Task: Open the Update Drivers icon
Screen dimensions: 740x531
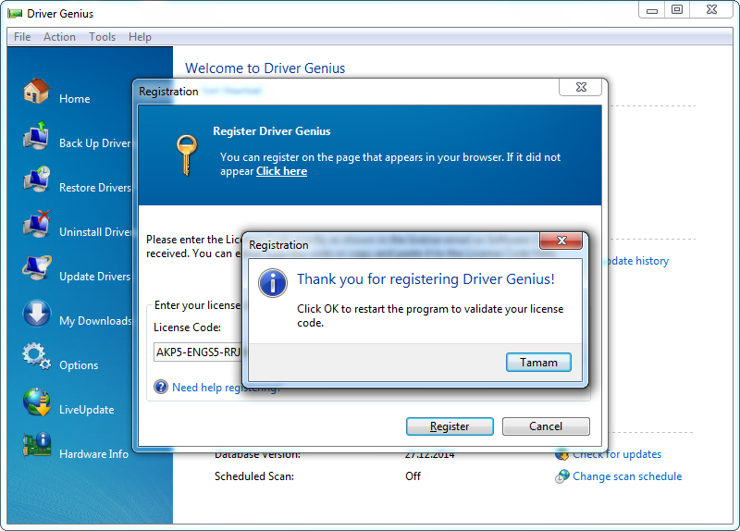Action: point(36,270)
